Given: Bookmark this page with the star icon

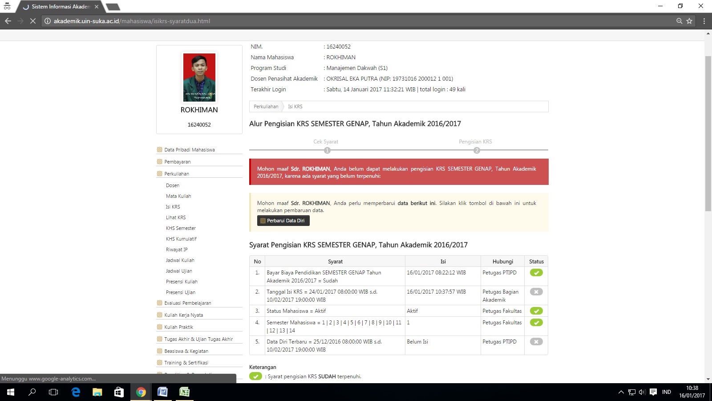Looking at the screenshot, I should tap(689, 21).
